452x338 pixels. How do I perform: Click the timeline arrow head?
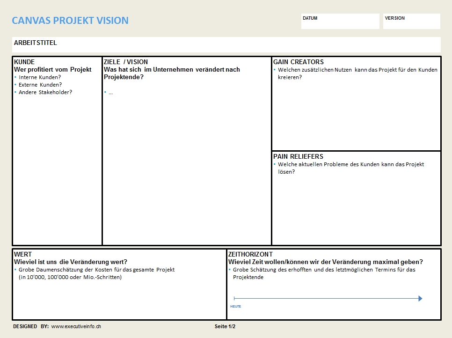point(420,299)
